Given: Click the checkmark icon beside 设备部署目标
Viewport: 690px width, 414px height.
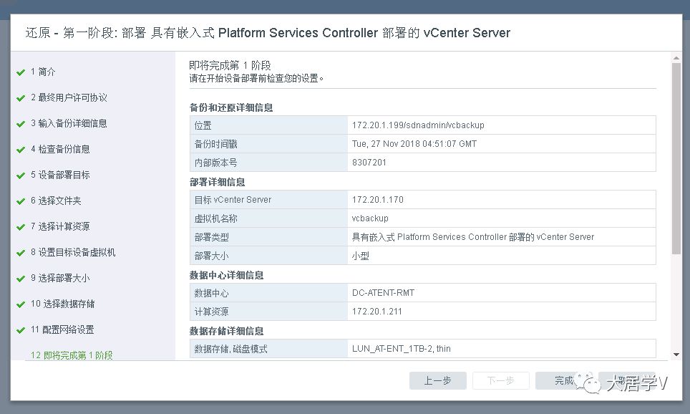Looking at the screenshot, I should [21, 175].
